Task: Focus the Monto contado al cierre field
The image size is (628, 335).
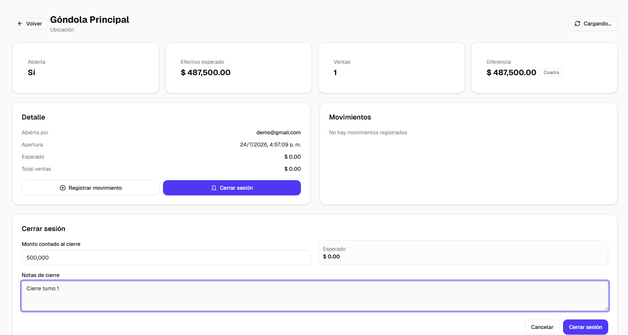Action: (x=167, y=258)
